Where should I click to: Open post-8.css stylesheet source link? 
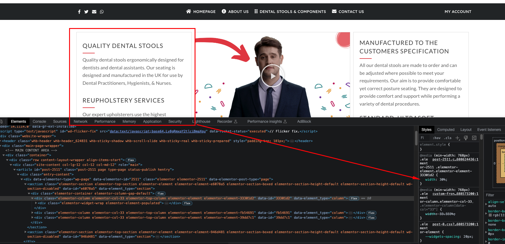(456, 224)
